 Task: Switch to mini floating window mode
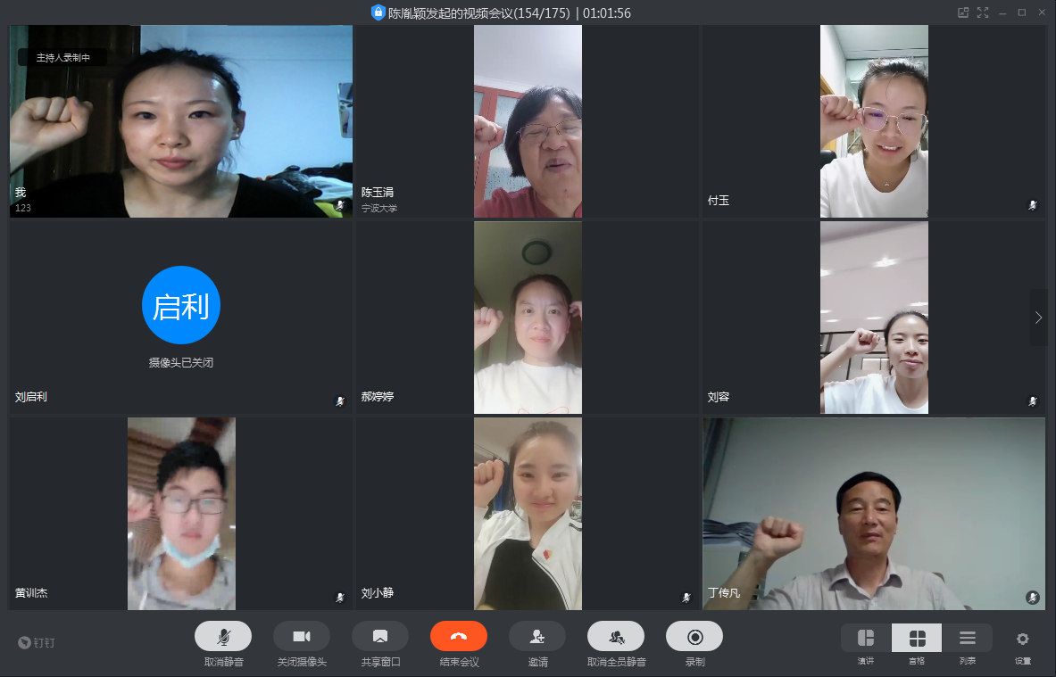pos(963,12)
